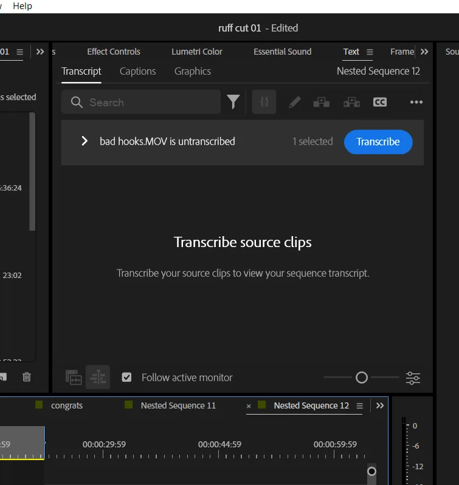
Task: Click the source transcript view icon at bottom
Action: tap(74, 378)
